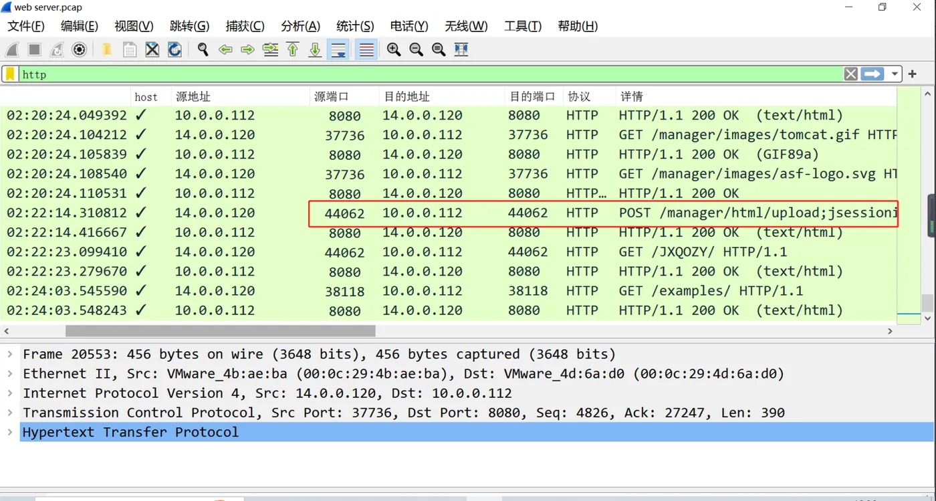
Task: Expand Transmission Control Protocol row
Action: [x=9, y=412]
